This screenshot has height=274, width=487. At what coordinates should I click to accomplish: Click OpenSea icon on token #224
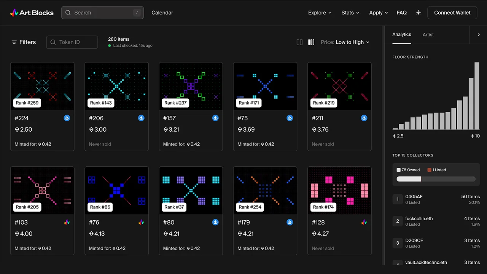[67, 118]
